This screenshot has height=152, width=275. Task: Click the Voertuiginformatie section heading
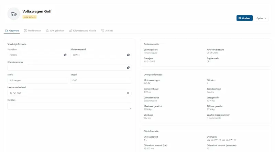coord(17,44)
